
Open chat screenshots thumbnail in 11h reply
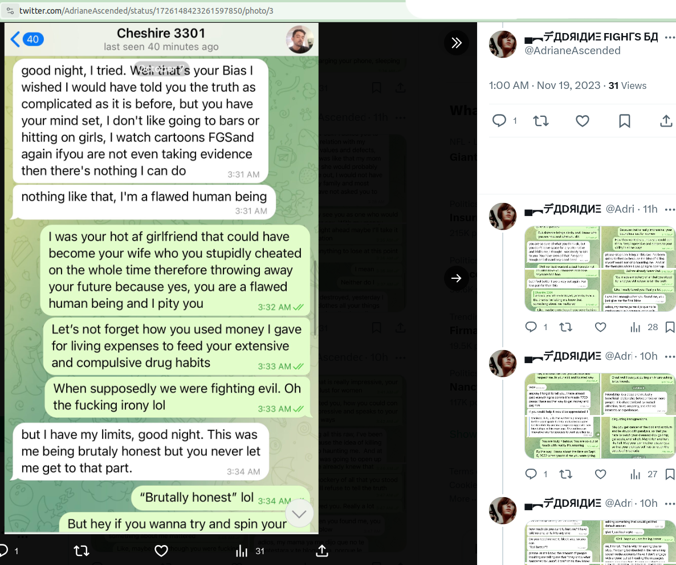(600, 269)
